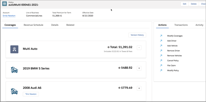Click the $488.92 premium amount

point(127,68)
